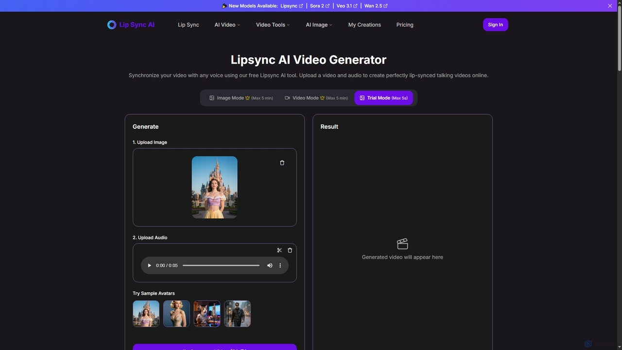Click the '1. Upload Image' label
The image size is (622, 350).
coord(150,142)
